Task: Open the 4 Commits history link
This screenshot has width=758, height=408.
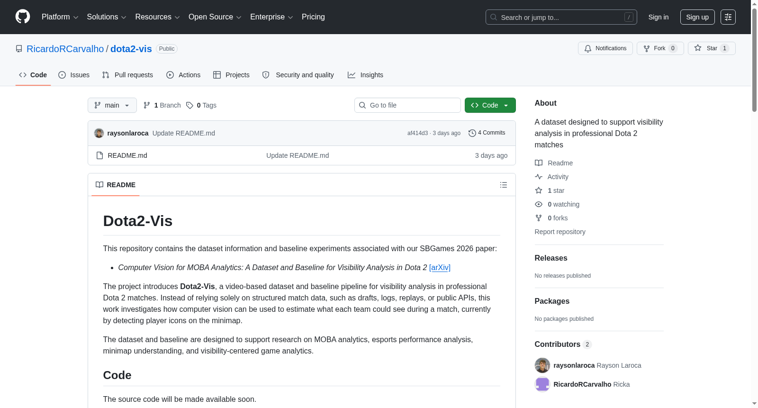Action: 487,133
